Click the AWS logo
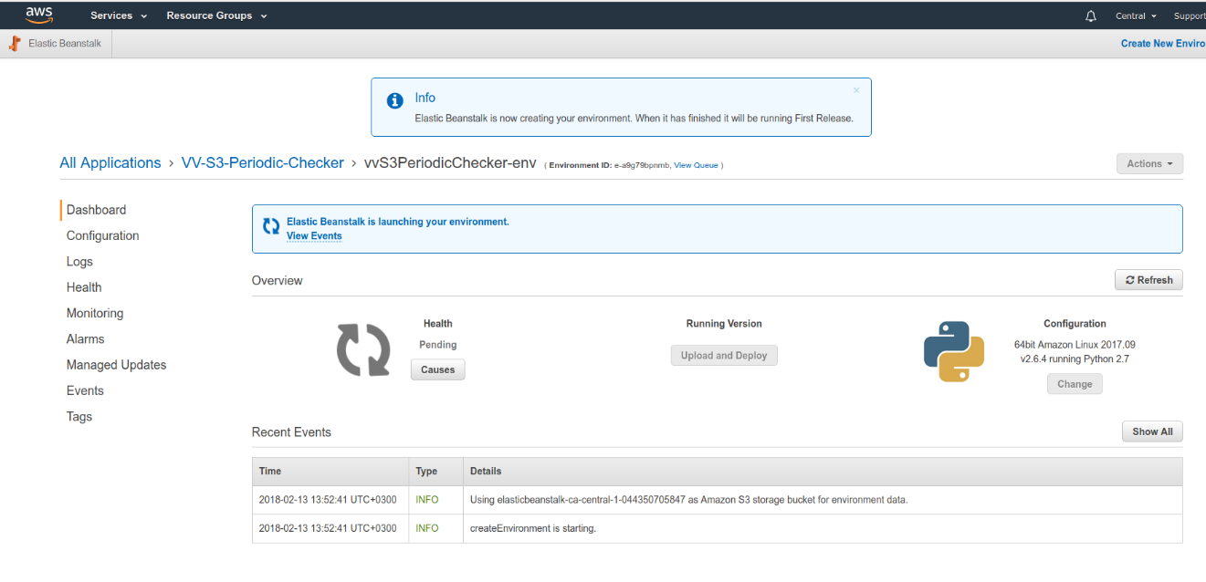 coord(39,15)
